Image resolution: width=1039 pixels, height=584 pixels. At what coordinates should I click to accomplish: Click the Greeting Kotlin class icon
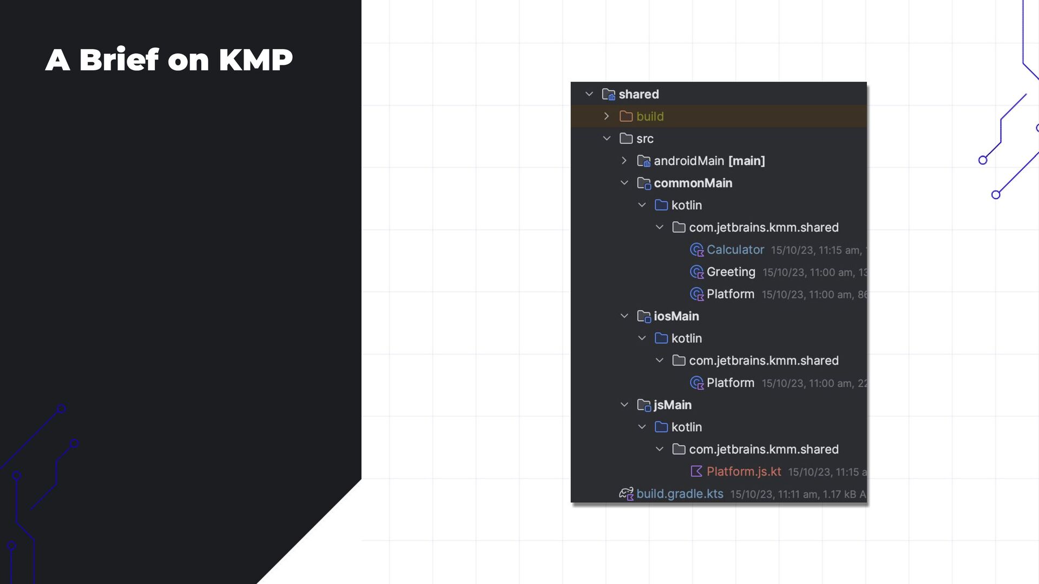[x=696, y=272]
